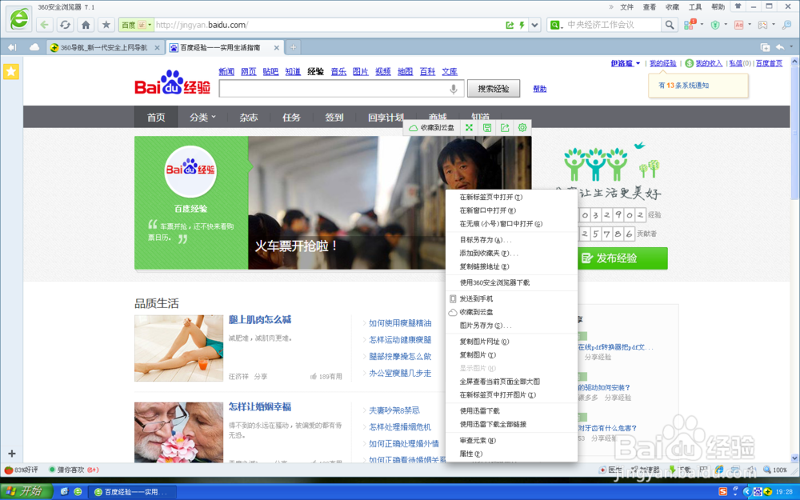Screen dimensions: 800x500
Task: Click the 100% zoom level in status bar
Action: pyautogui.click(x=775, y=470)
